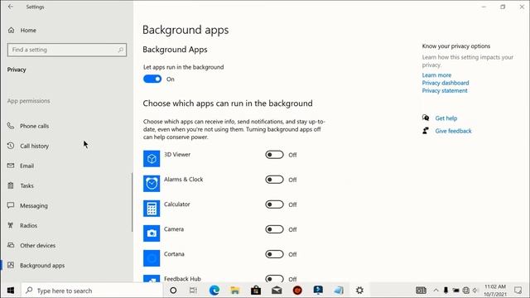Click the Find a setting search box

[x=67, y=50]
